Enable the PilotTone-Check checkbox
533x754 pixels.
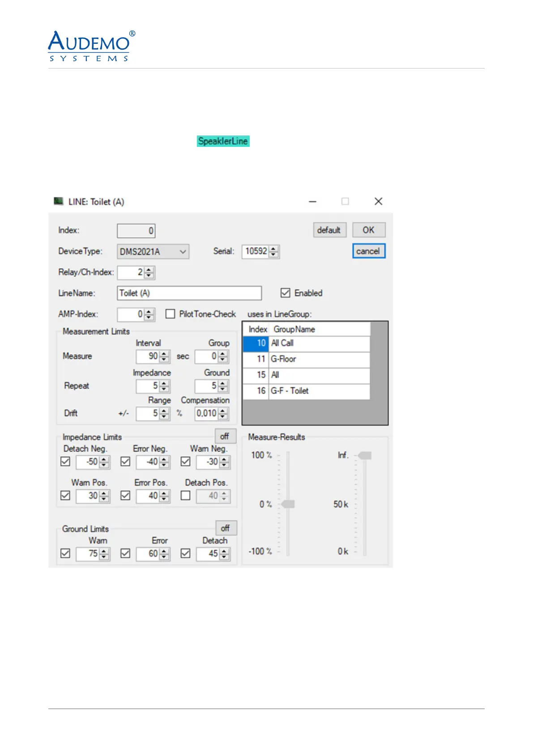170,314
